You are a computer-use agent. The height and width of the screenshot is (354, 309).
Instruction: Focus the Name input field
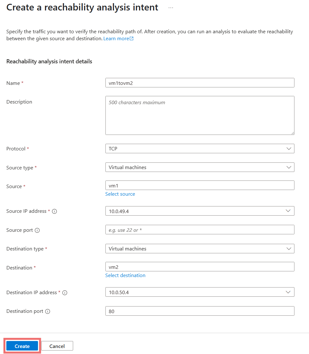(x=200, y=83)
